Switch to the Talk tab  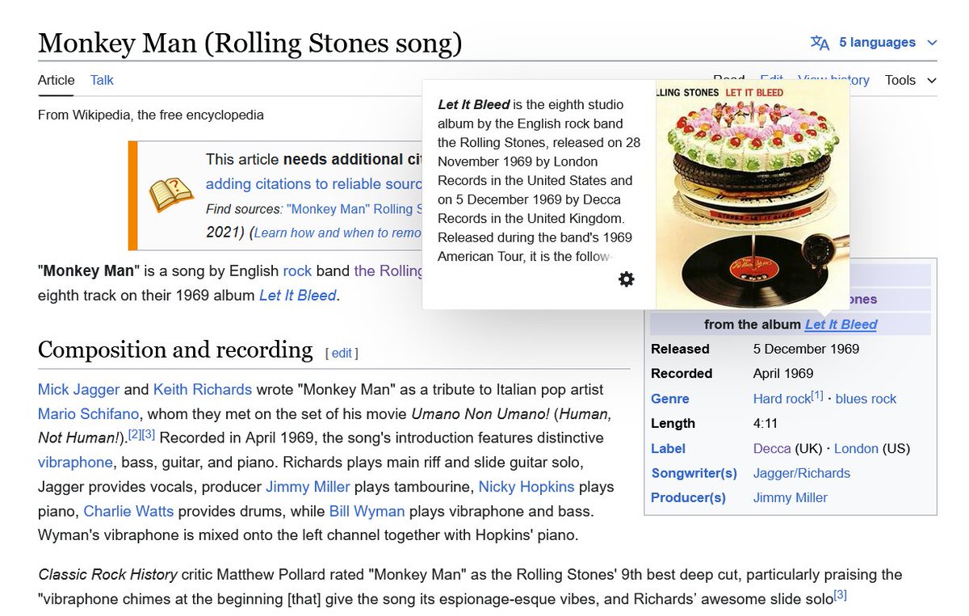pyautogui.click(x=102, y=80)
